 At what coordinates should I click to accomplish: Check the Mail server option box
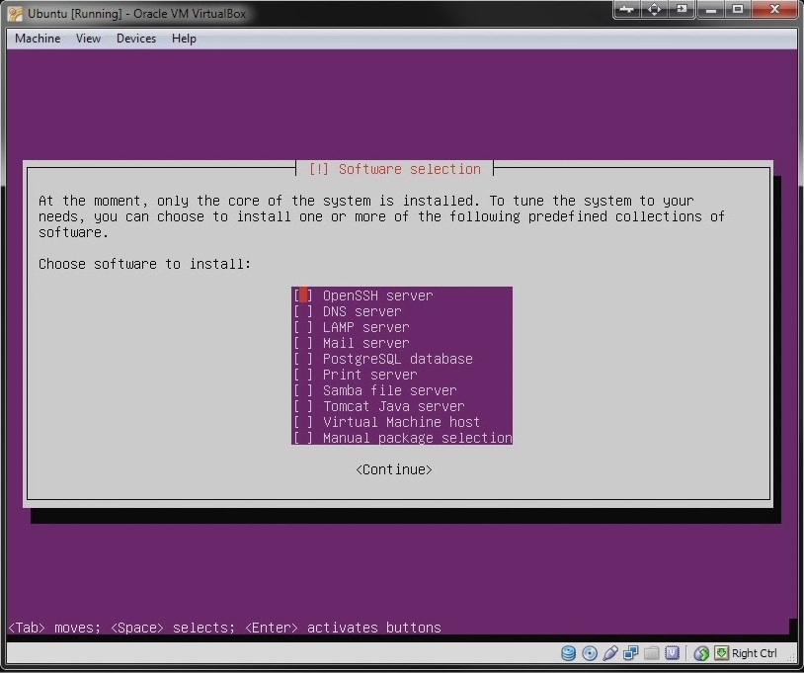pos(303,343)
